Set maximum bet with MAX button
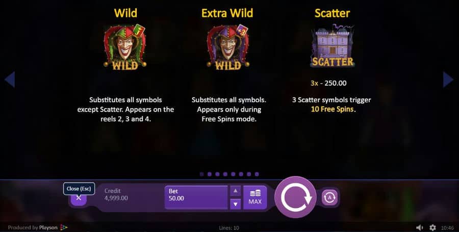The width and height of the screenshot is (459, 232). coord(255,197)
